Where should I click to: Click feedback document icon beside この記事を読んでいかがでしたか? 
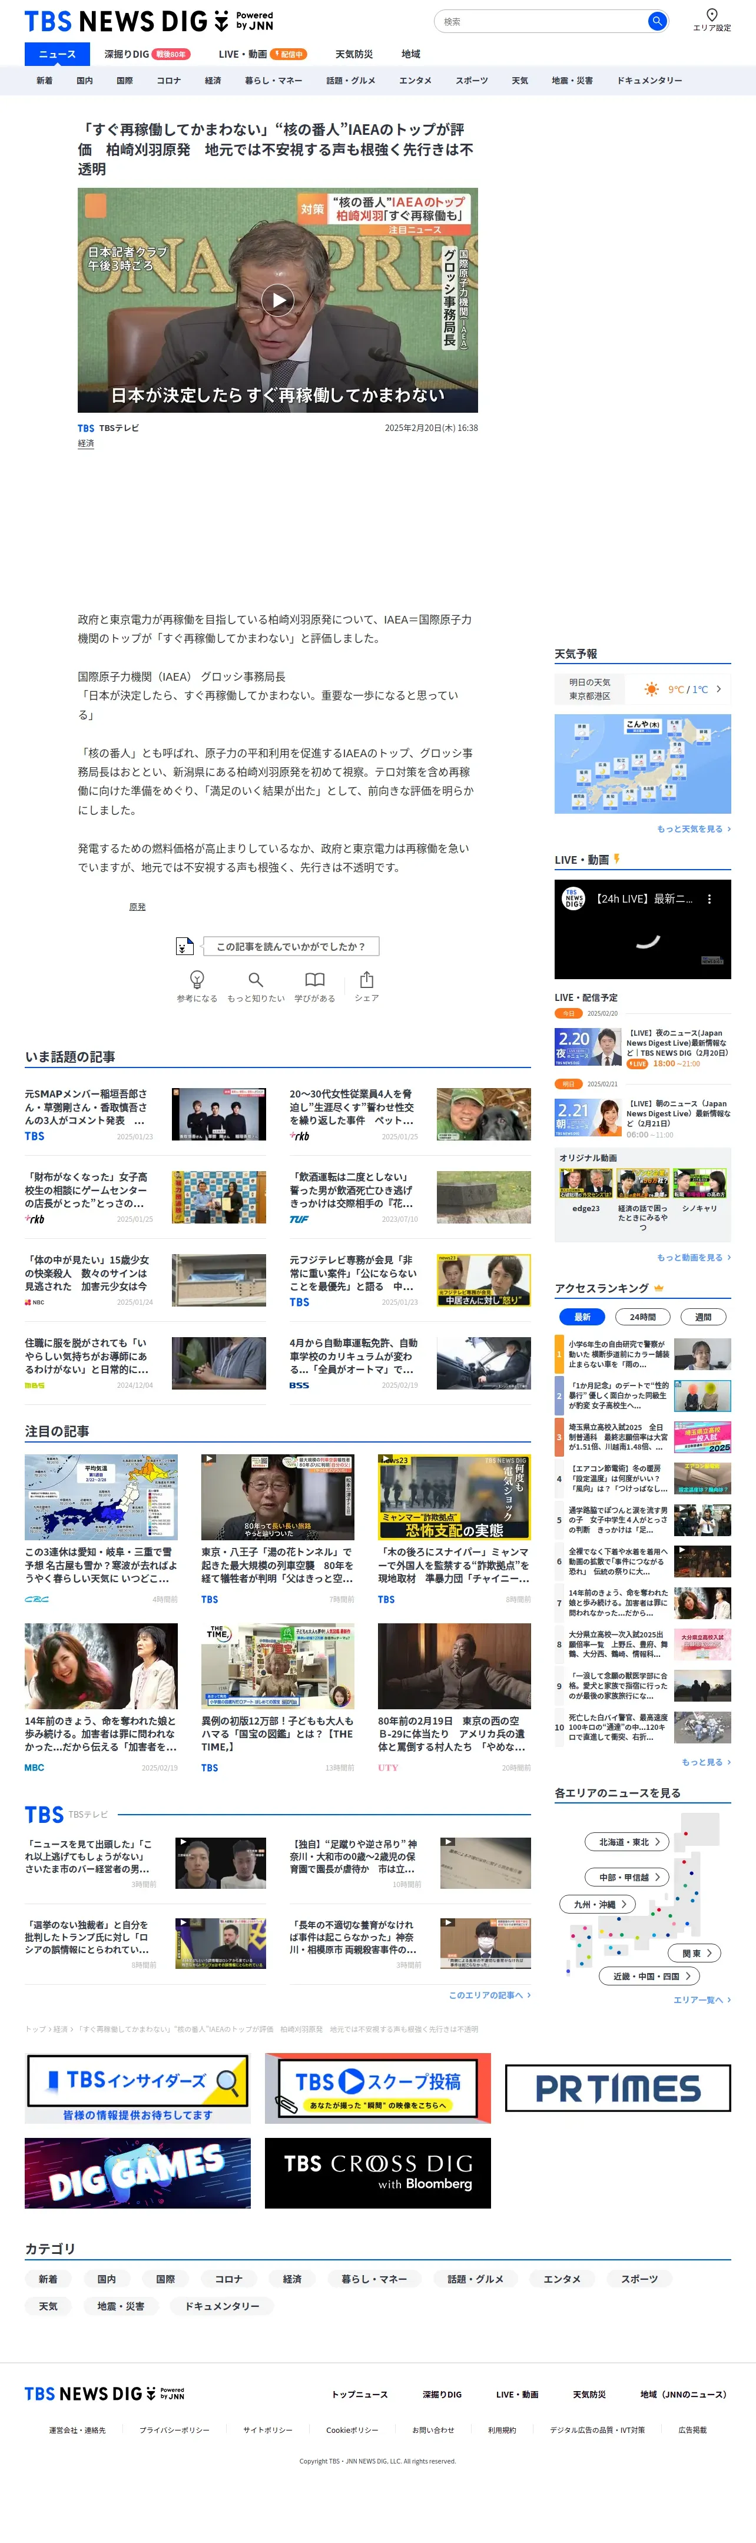pos(184,946)
